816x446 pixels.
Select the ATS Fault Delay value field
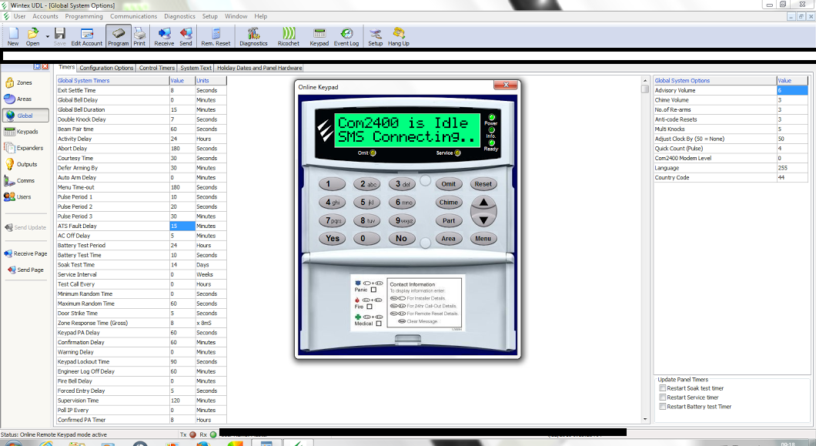(x=181, y=226)
